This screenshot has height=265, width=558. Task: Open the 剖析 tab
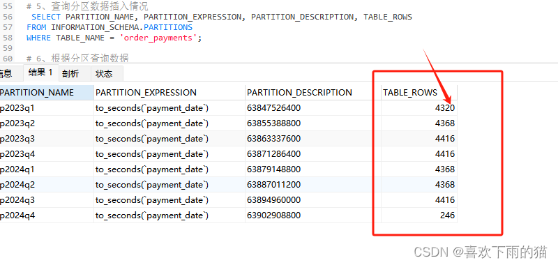74,74
